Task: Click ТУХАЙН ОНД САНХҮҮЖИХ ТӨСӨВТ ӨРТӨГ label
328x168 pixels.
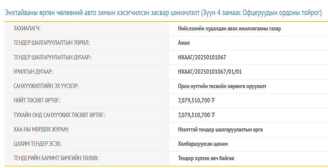Action: tap(59, 115)
